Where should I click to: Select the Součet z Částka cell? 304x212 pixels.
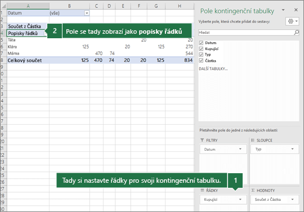point(27,26)
